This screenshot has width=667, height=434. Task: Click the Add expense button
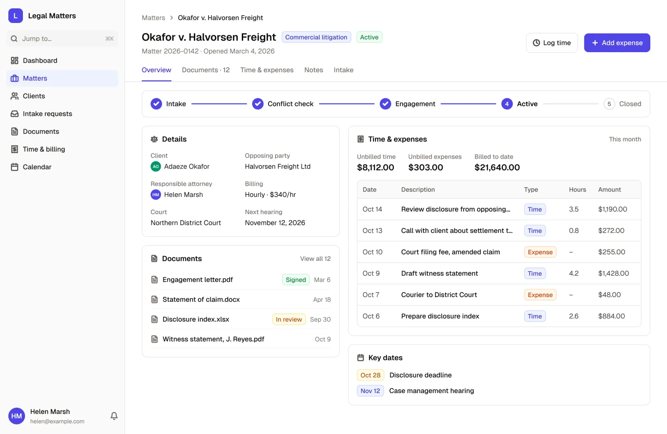(x=617, y=43)
